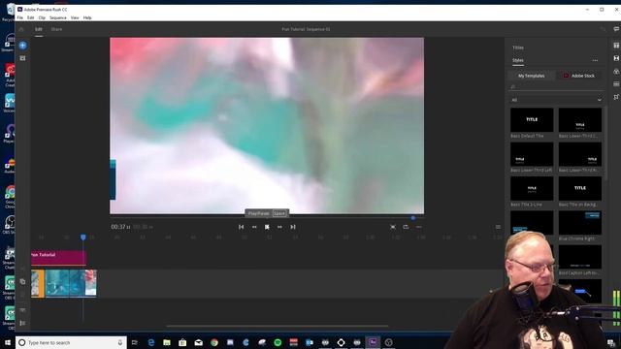Image resolution: width=621 pixels, height=349 pixels.
Task: Click the blue timeline playhead marker
Action: pyautogui.click(x=83, y=237)
